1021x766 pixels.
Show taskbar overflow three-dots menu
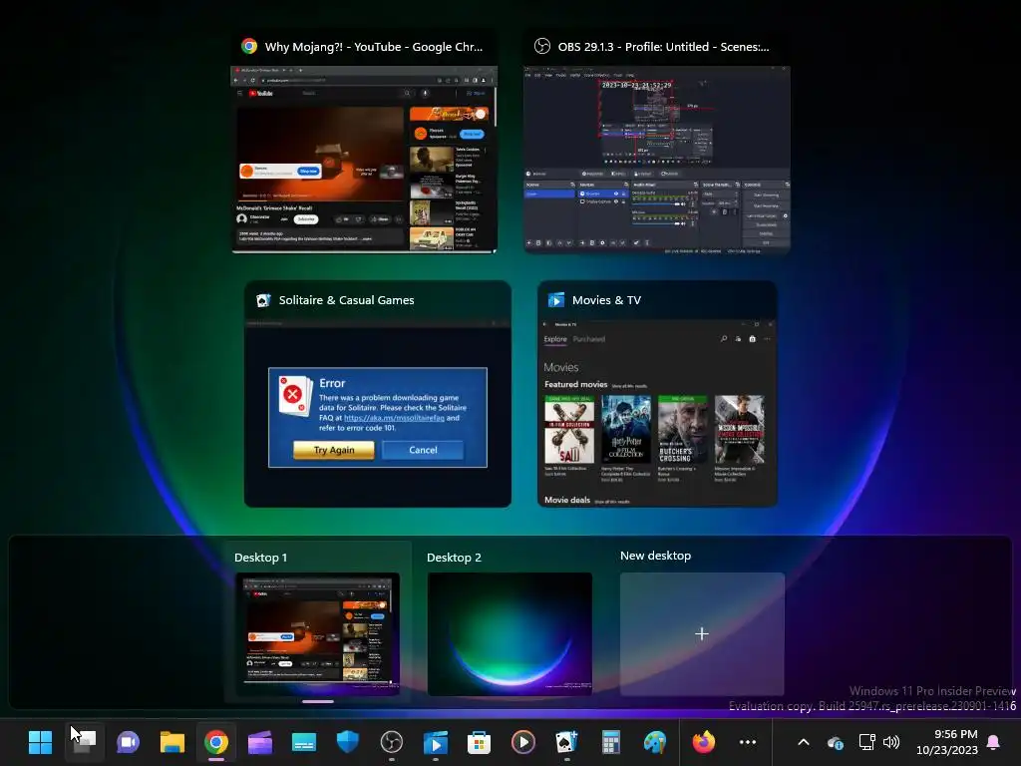point(748,742)
